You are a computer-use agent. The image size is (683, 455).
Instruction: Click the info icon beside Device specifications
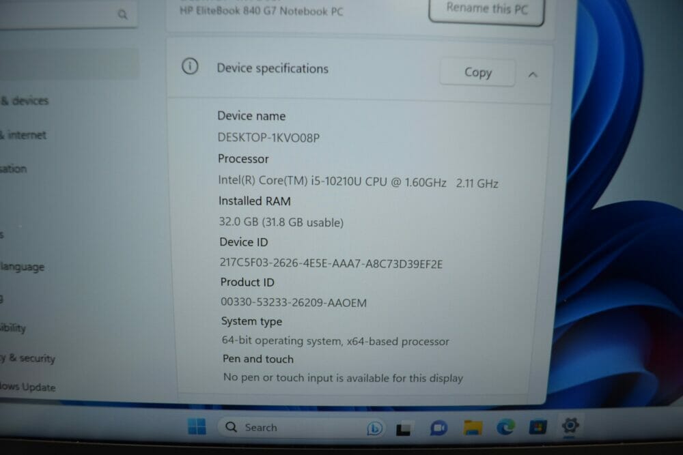(x=190, y=67)
